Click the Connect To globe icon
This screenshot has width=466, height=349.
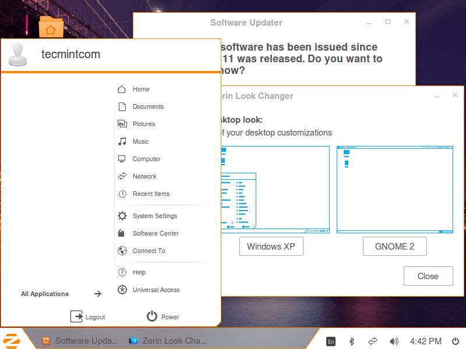pyautogui.click(x=122, y=251)
